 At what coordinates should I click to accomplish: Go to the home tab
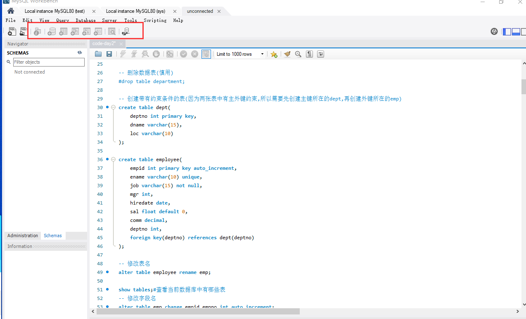click(11, 11)
